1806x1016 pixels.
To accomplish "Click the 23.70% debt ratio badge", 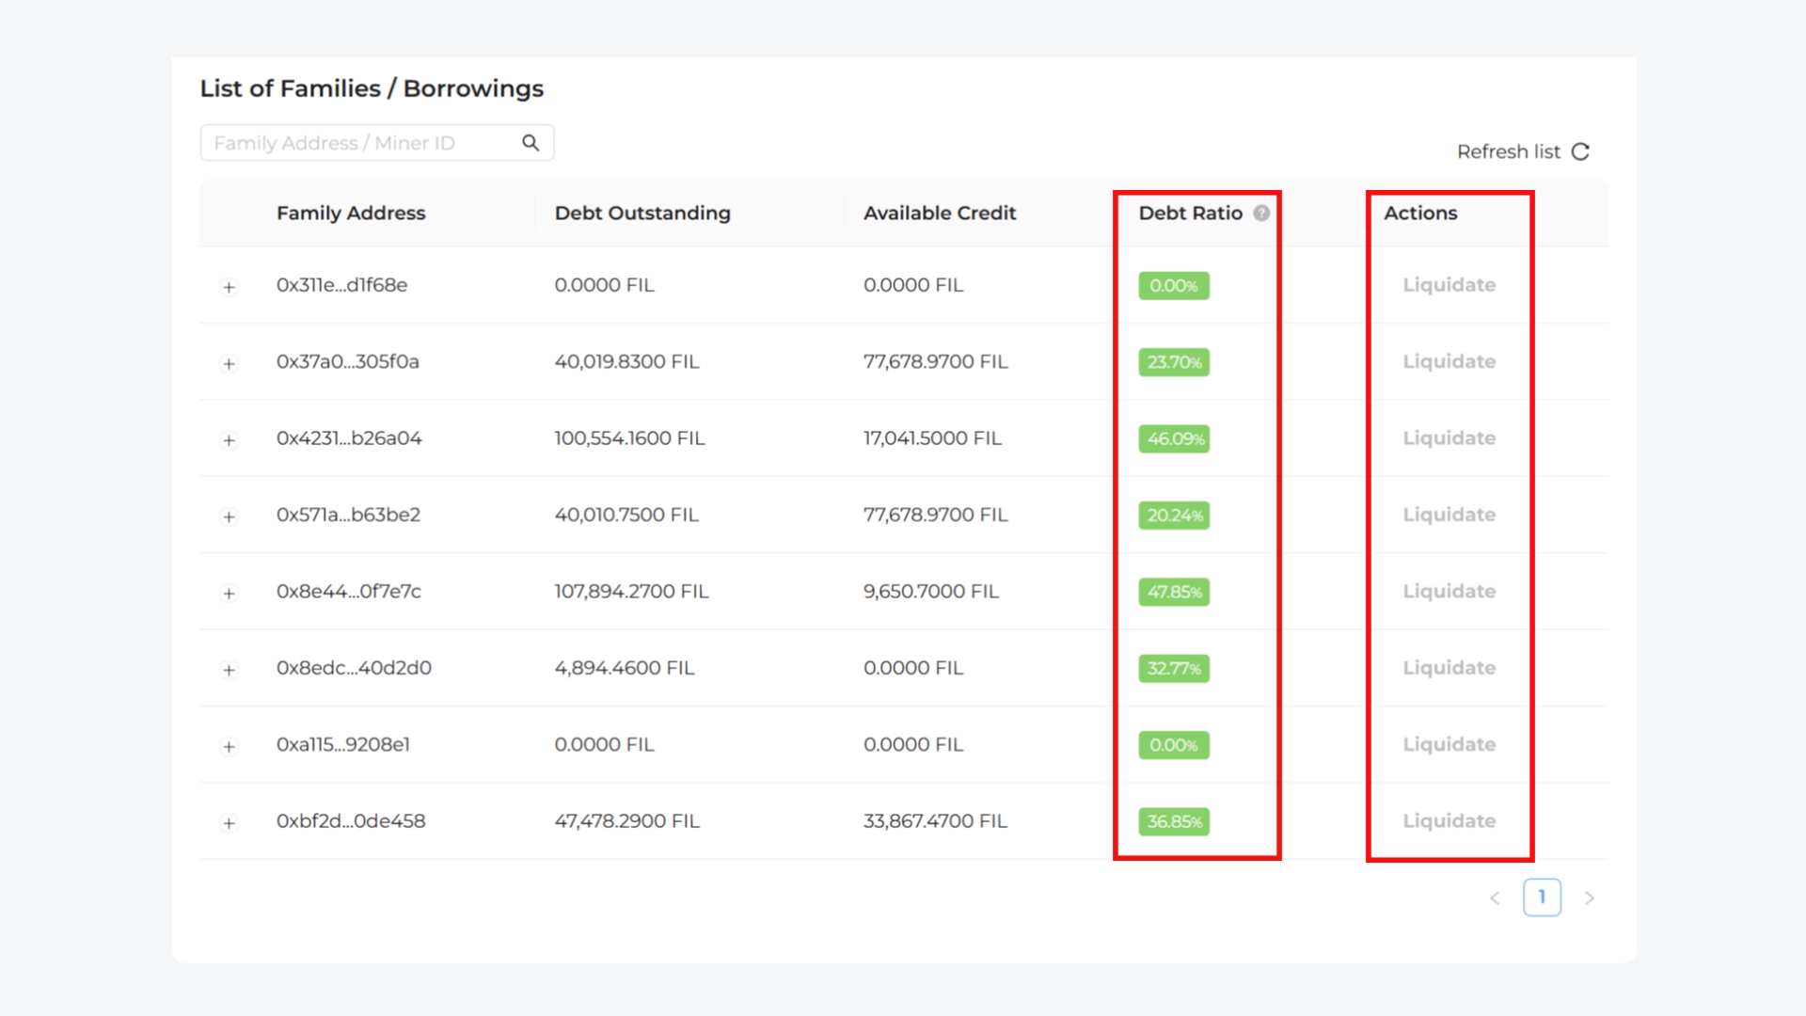I will (x=1174, y=362).
